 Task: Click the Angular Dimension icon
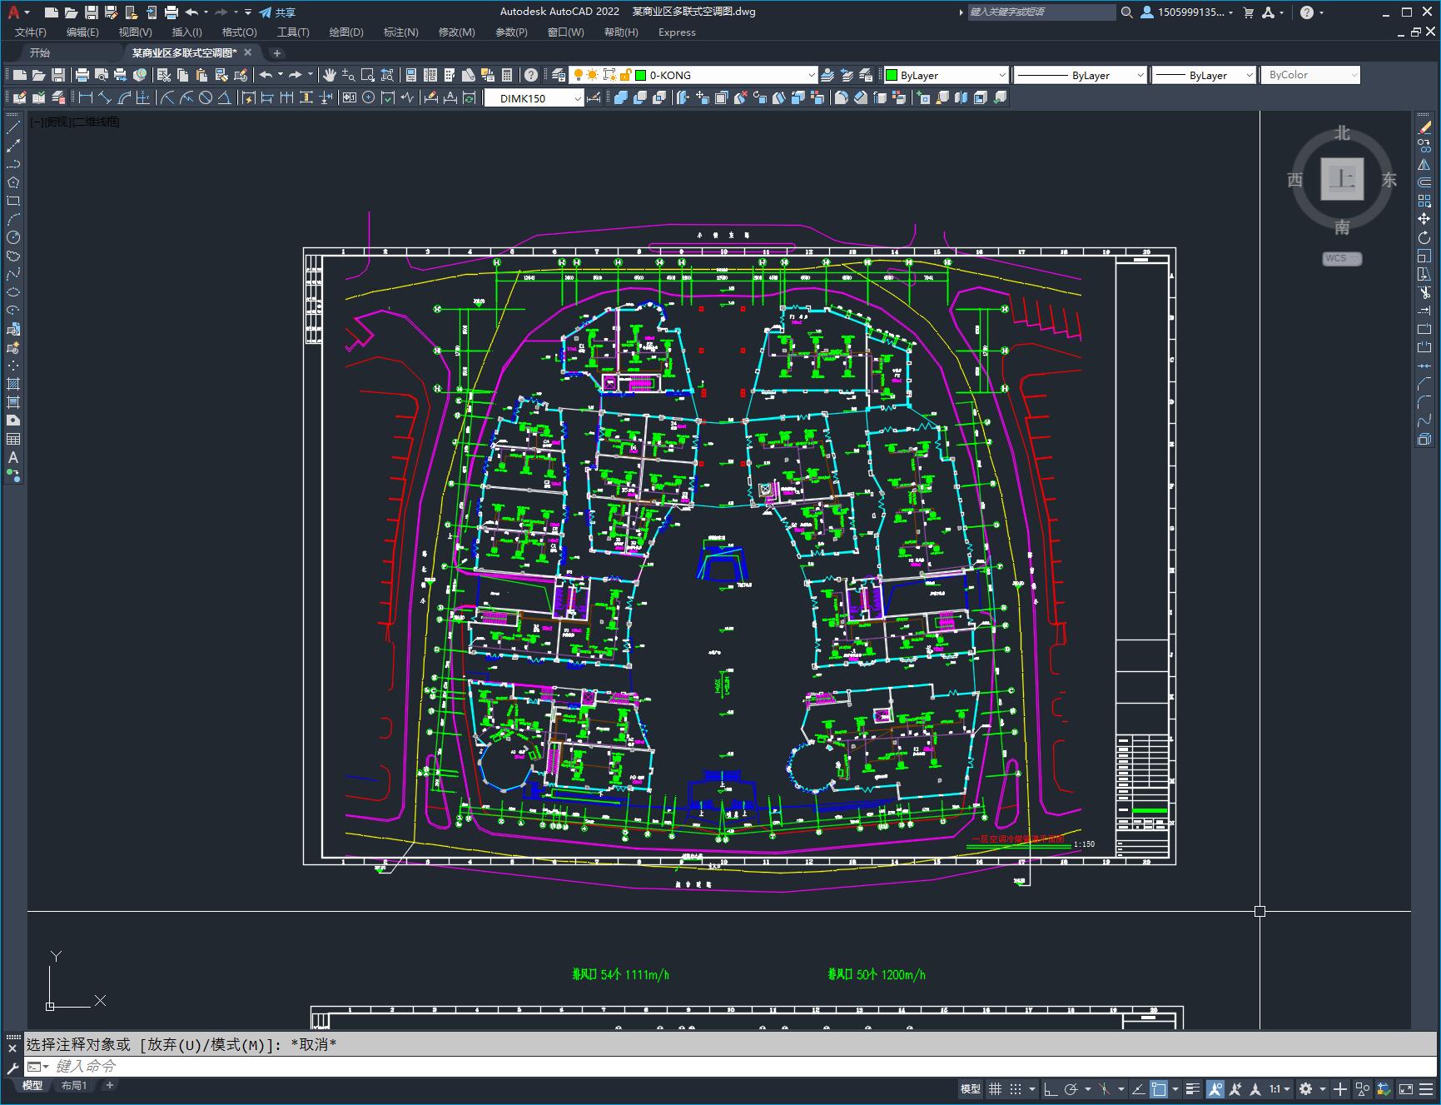click(224, 97)
